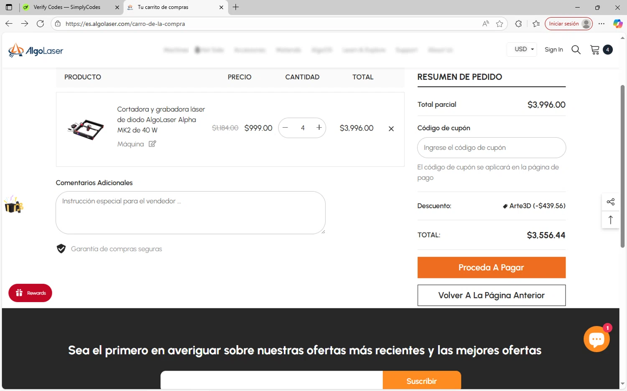Remove the Alpha MK2 item from cart
Viewport: 627px width, 391px height.
(x=391, y=129)
